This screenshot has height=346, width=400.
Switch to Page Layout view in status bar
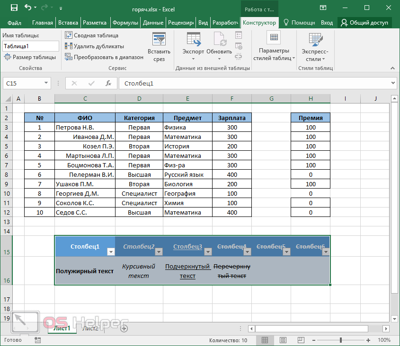283,340
